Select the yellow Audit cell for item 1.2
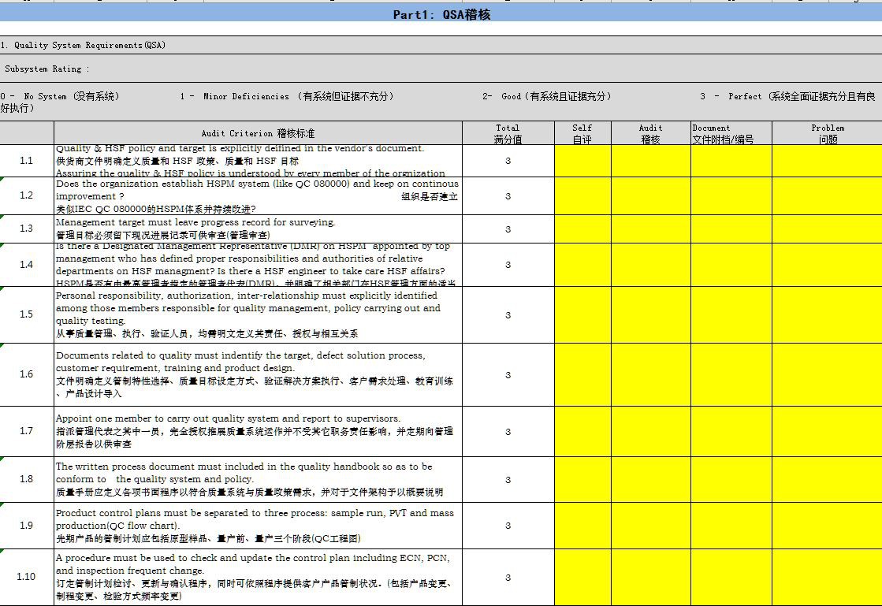 coord(650,195)
